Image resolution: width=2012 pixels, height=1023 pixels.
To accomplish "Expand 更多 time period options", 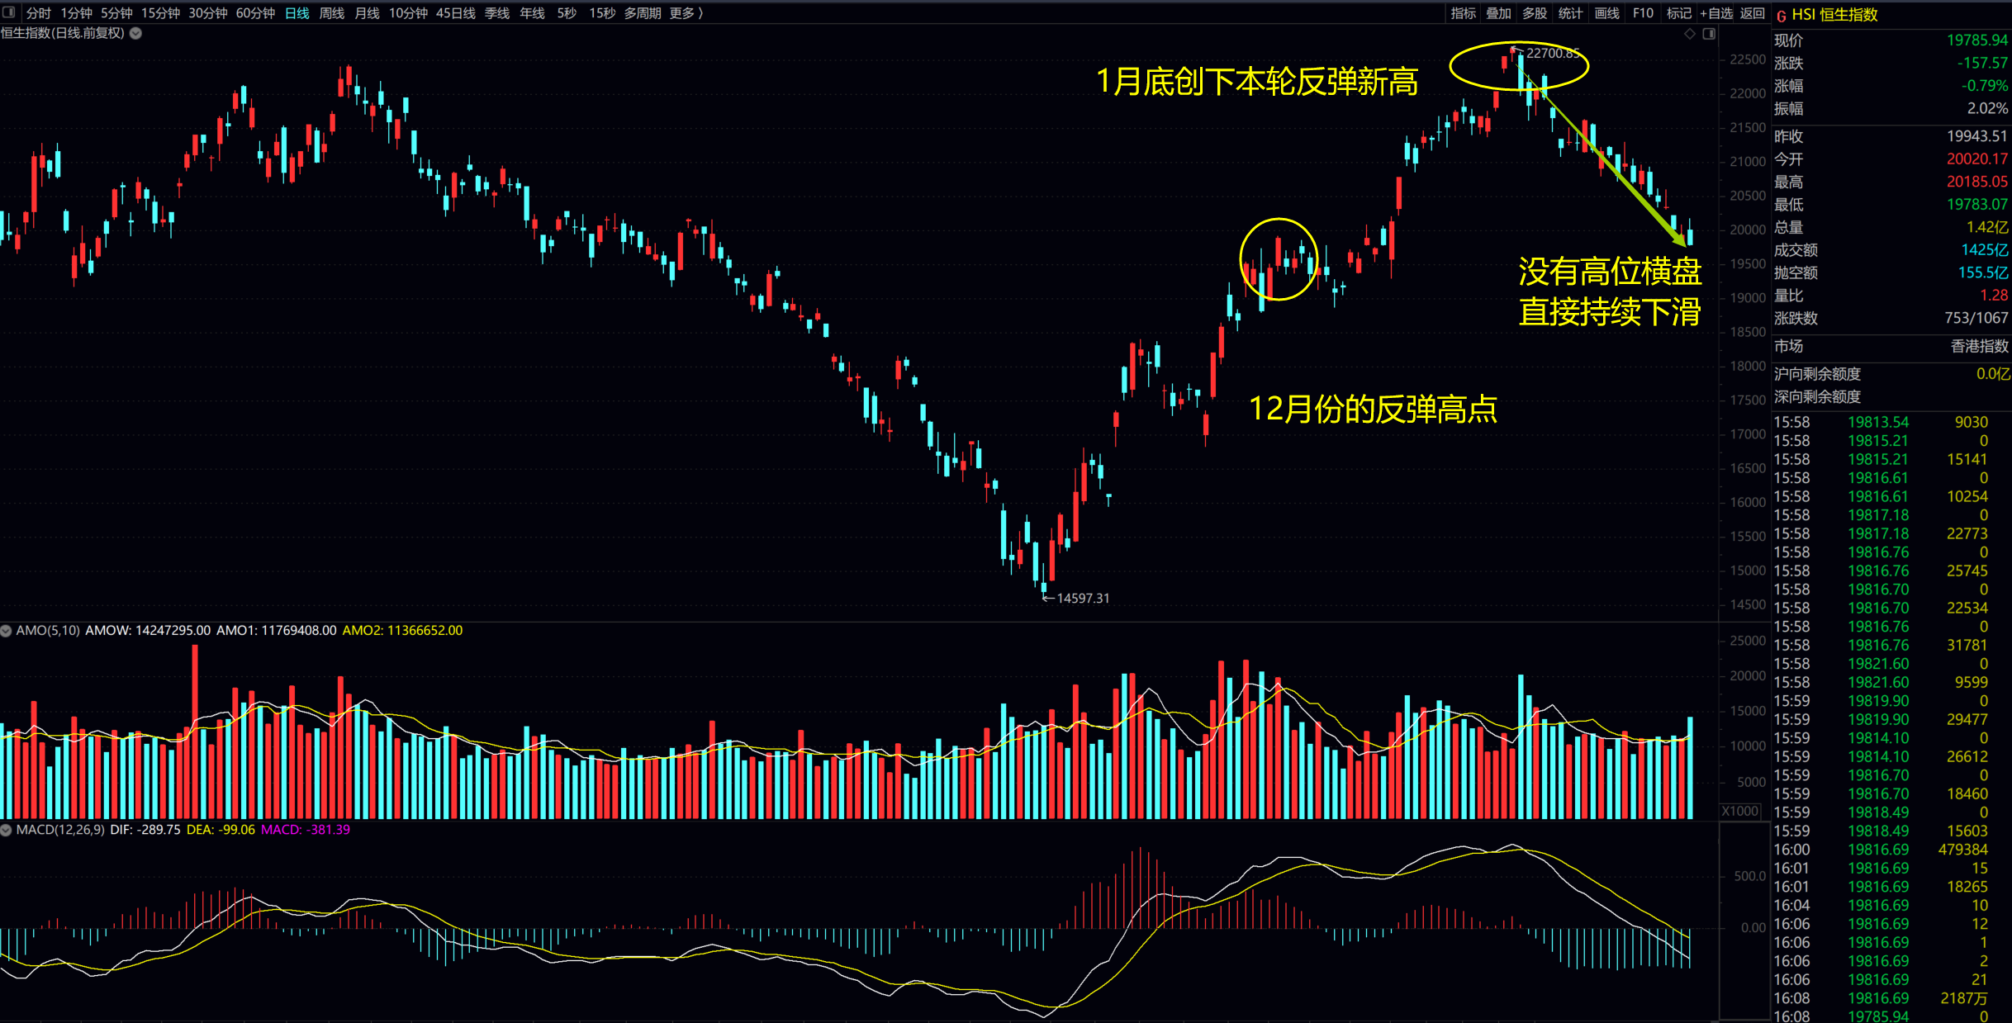I will point(686,13).
